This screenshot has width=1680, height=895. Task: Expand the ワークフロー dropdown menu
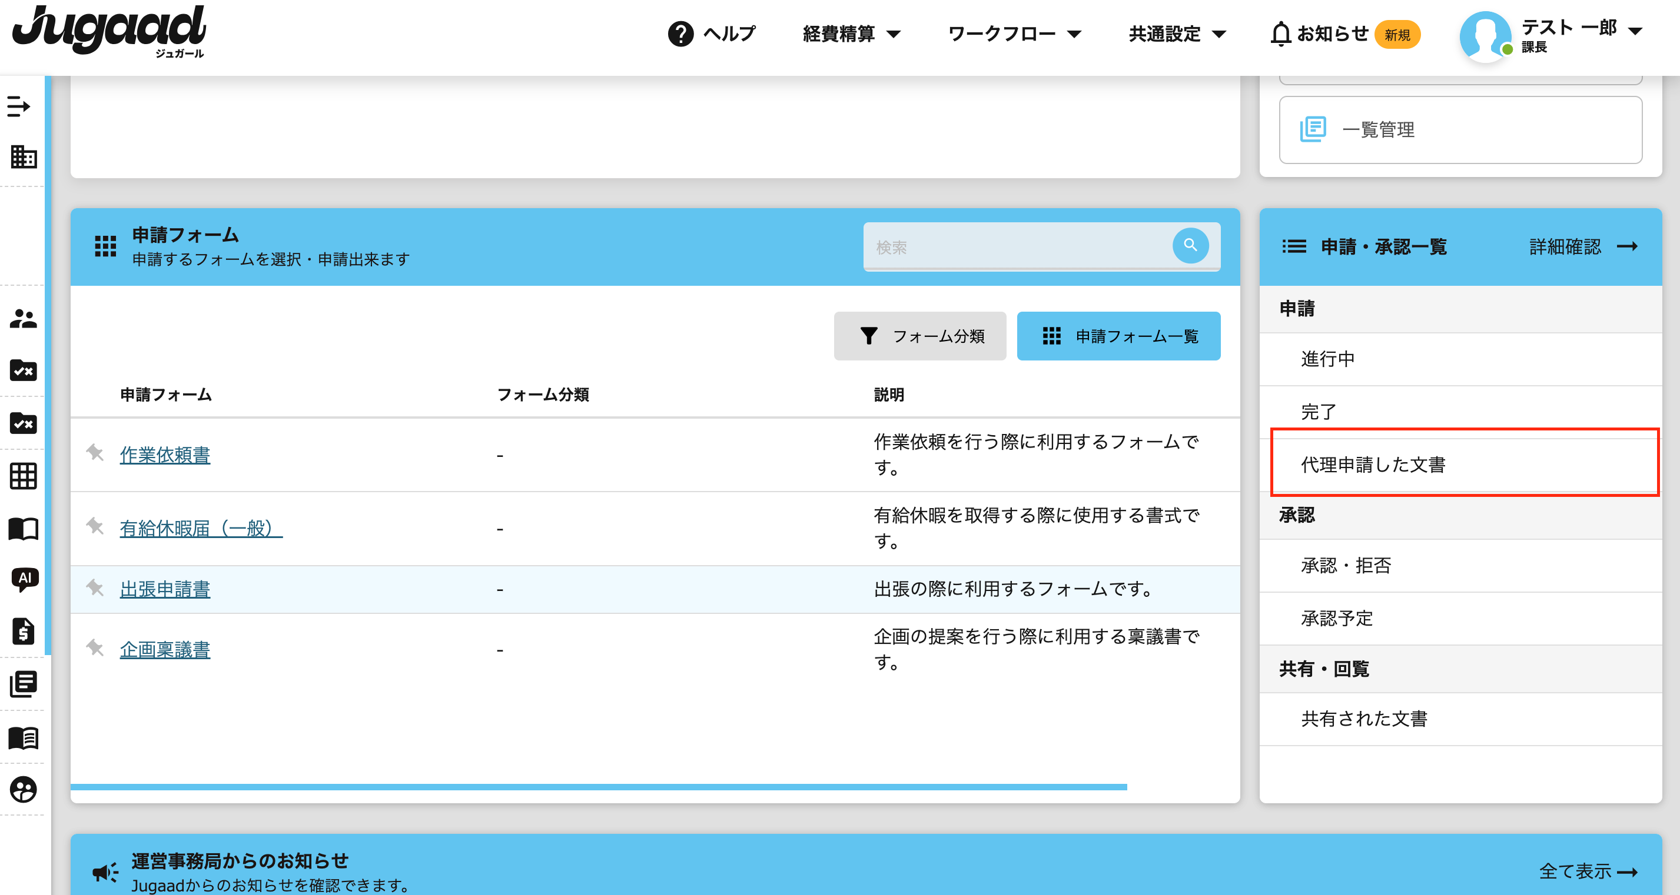pos(1014,34)
